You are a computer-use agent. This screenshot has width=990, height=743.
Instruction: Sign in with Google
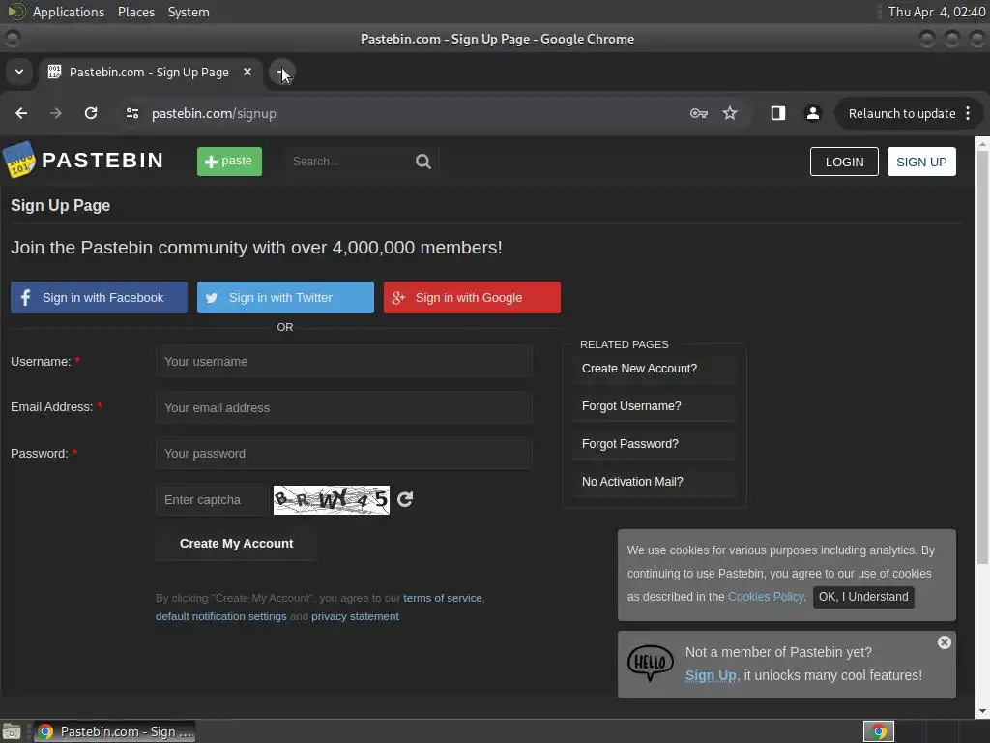(472, 298)
